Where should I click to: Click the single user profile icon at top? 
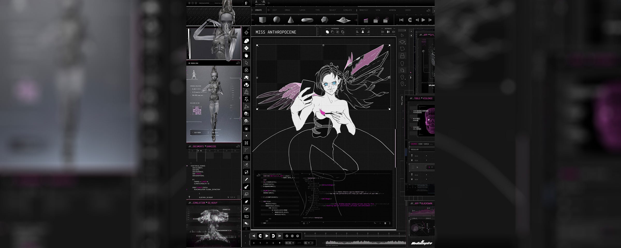pyautogui.click(x=256, y=2)
